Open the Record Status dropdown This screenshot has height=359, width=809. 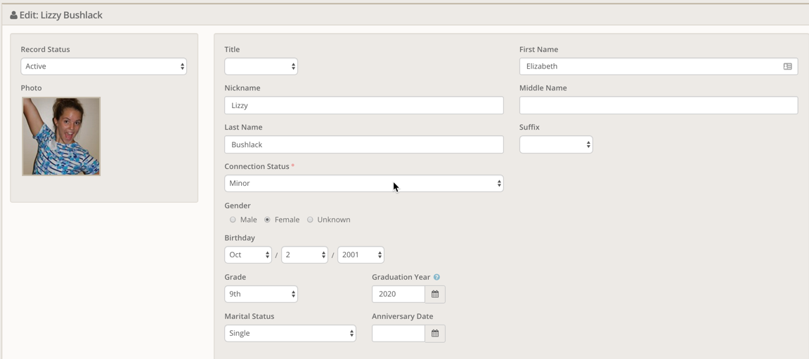click(103, 67)
